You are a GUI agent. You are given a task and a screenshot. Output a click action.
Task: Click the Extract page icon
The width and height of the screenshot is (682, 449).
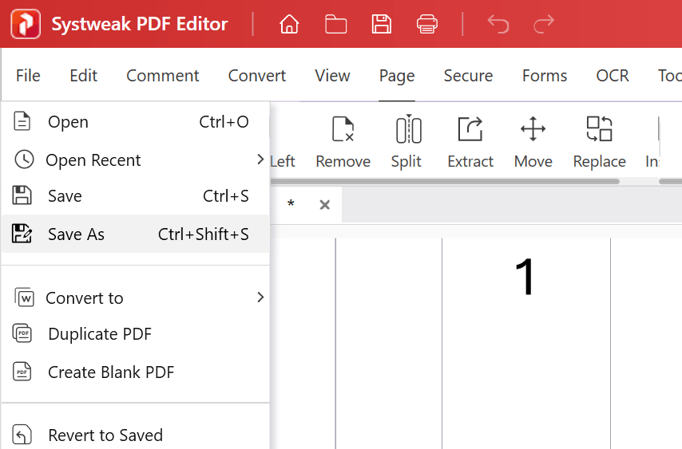470,129
